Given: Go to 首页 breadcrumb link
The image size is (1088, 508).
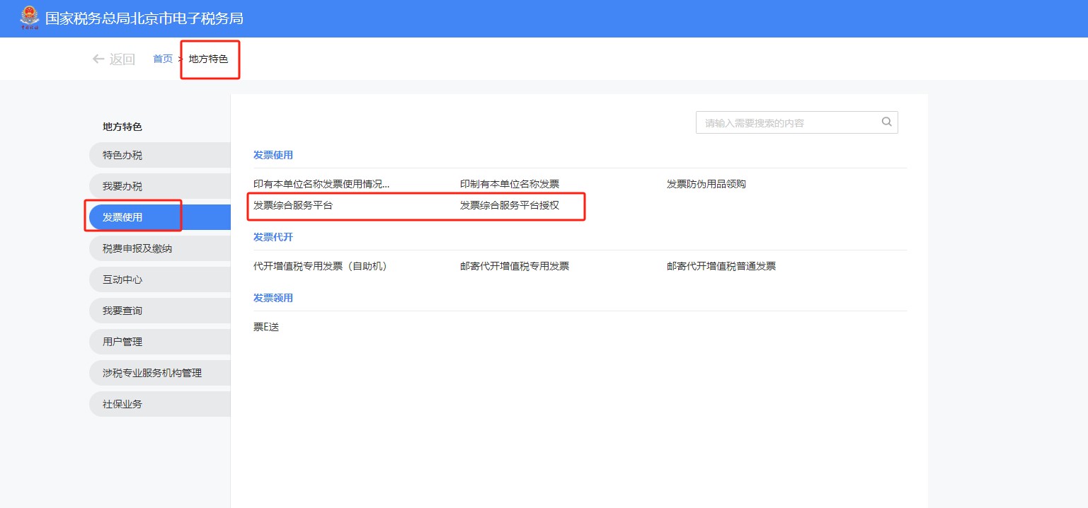Looking at the screenshot, I should (163, 59).
